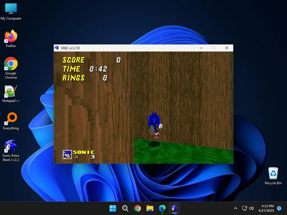The height and width of the screenshot is (215, 287).
Task: Open the My Computer desktop icon
Action: (11, 11)
